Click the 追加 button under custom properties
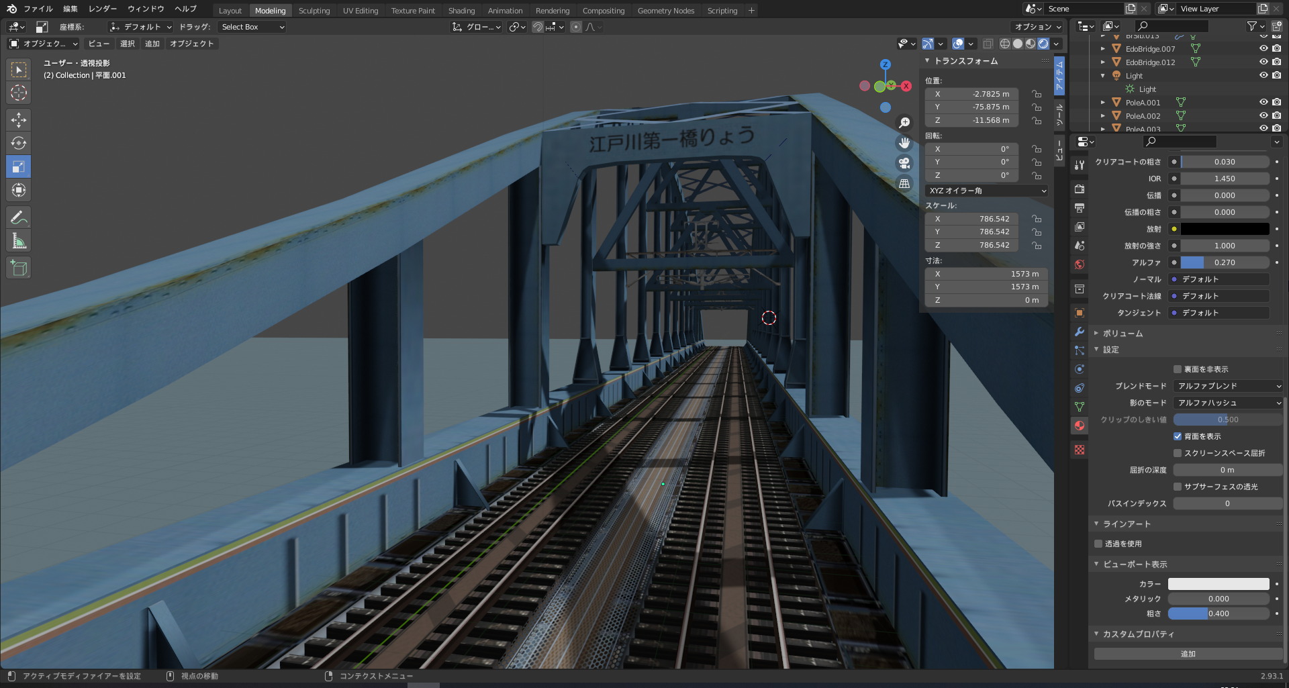The width and height of the screenshot is (1289, 688). pyautogui.click(x=1188, y=654)
